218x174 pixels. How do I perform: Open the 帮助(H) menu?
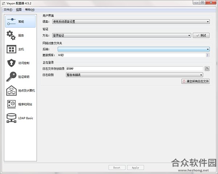[30, 9]
